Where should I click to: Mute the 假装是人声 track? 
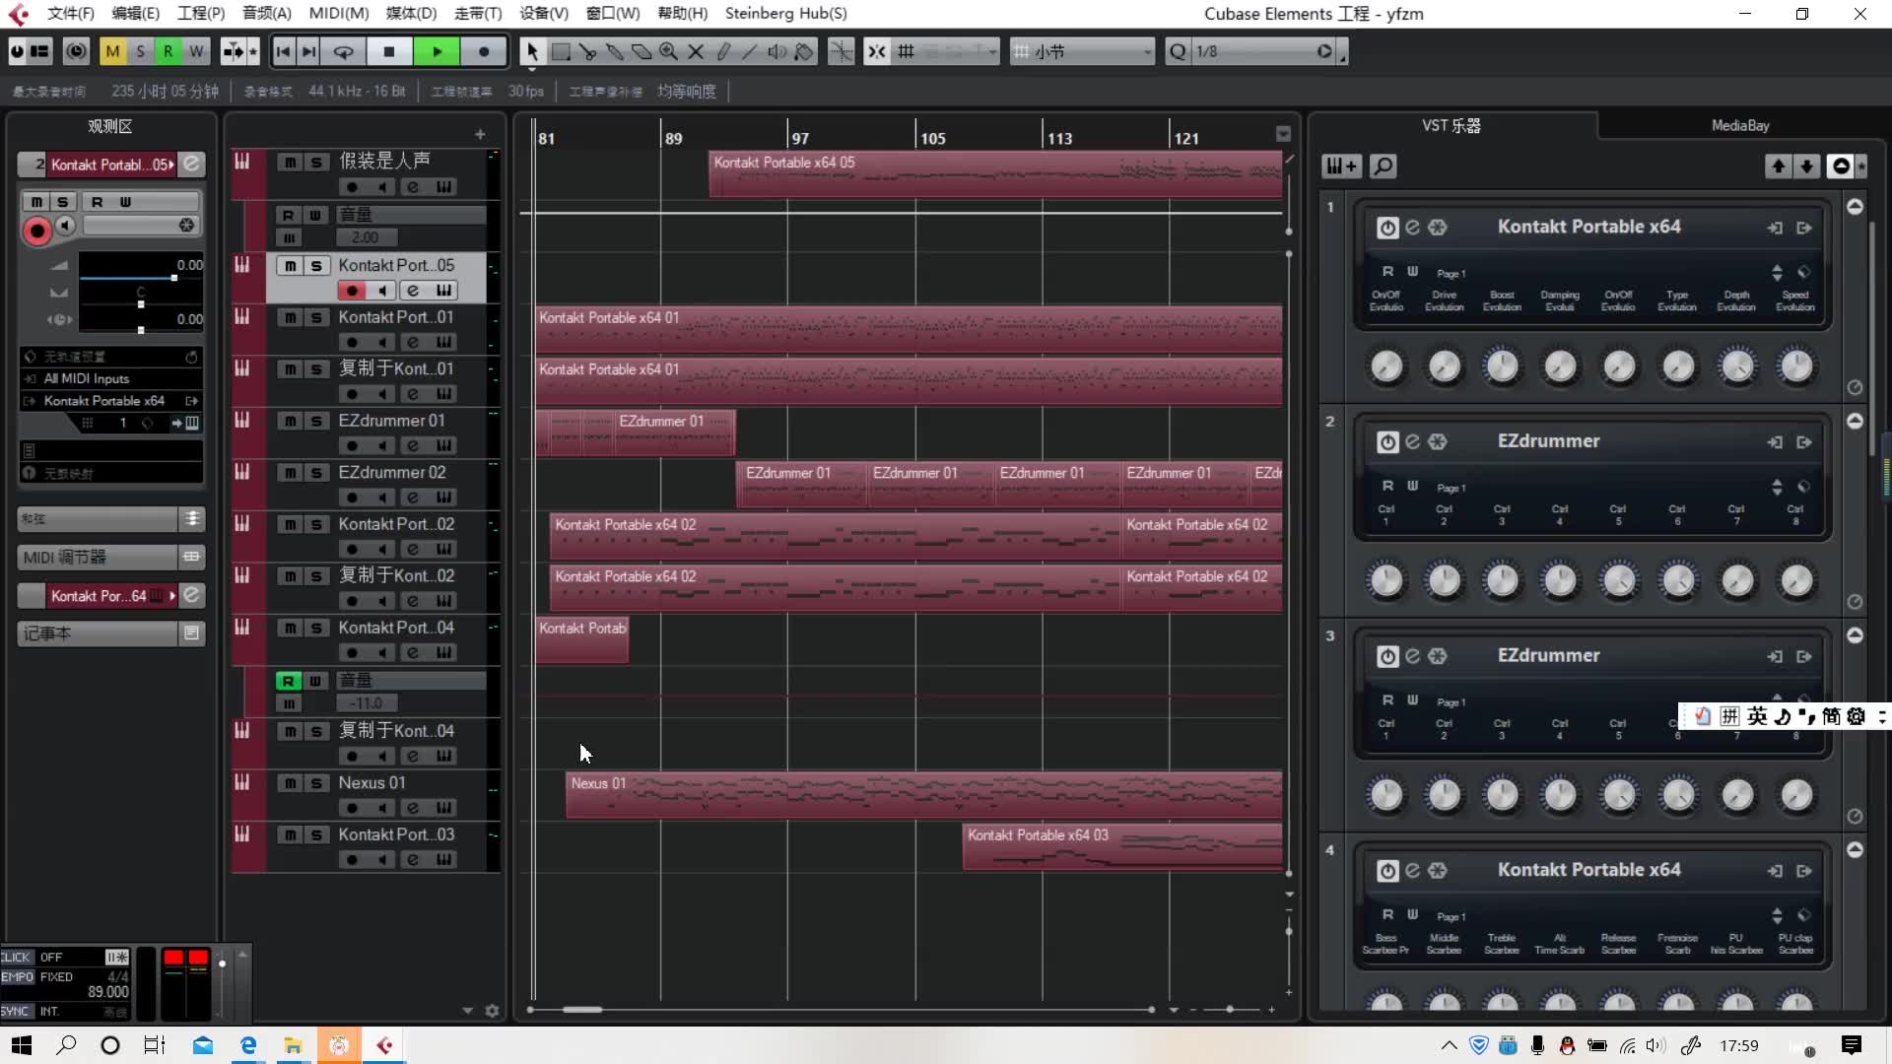(290, 162)
